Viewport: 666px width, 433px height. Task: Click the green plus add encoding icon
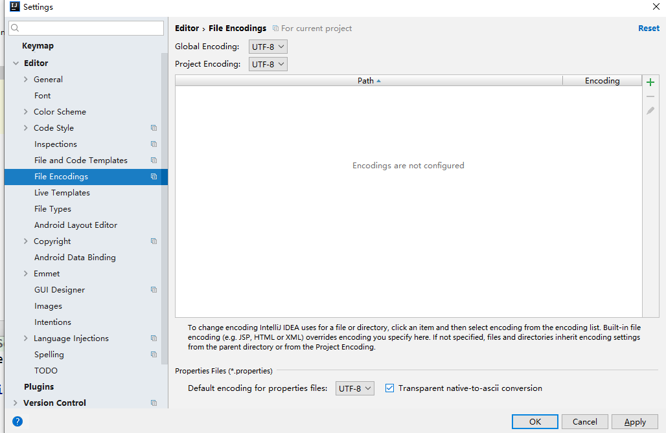[x=650, y=82]
